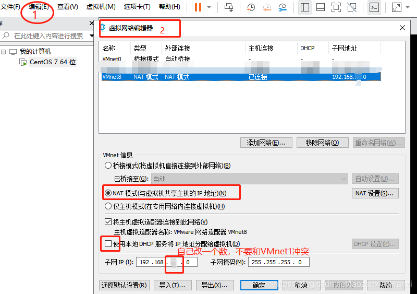Click the revert to snapshot icon
Screen dimensions: 417x294
click(267, 7)
